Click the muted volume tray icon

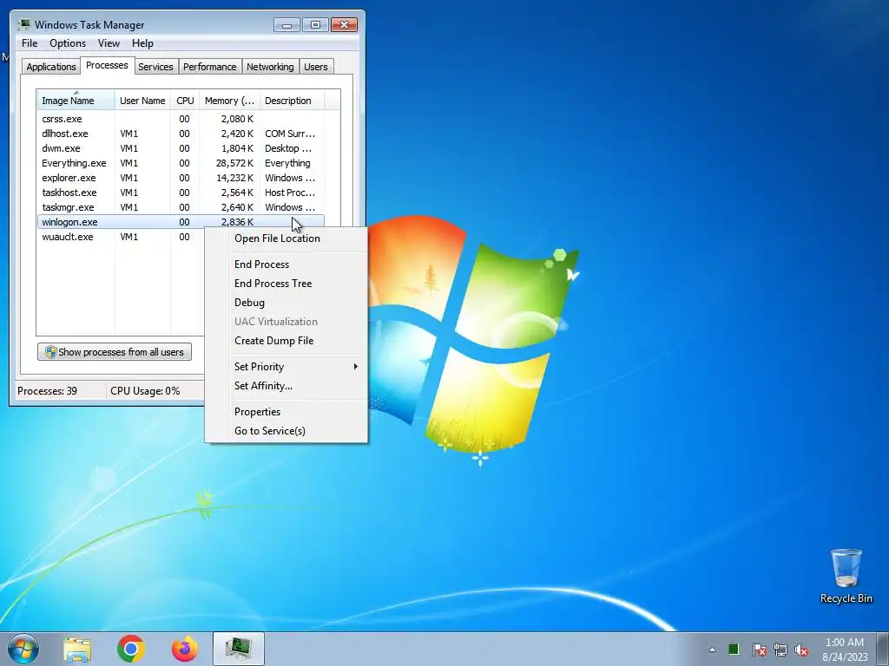click(x=801, y=650)
